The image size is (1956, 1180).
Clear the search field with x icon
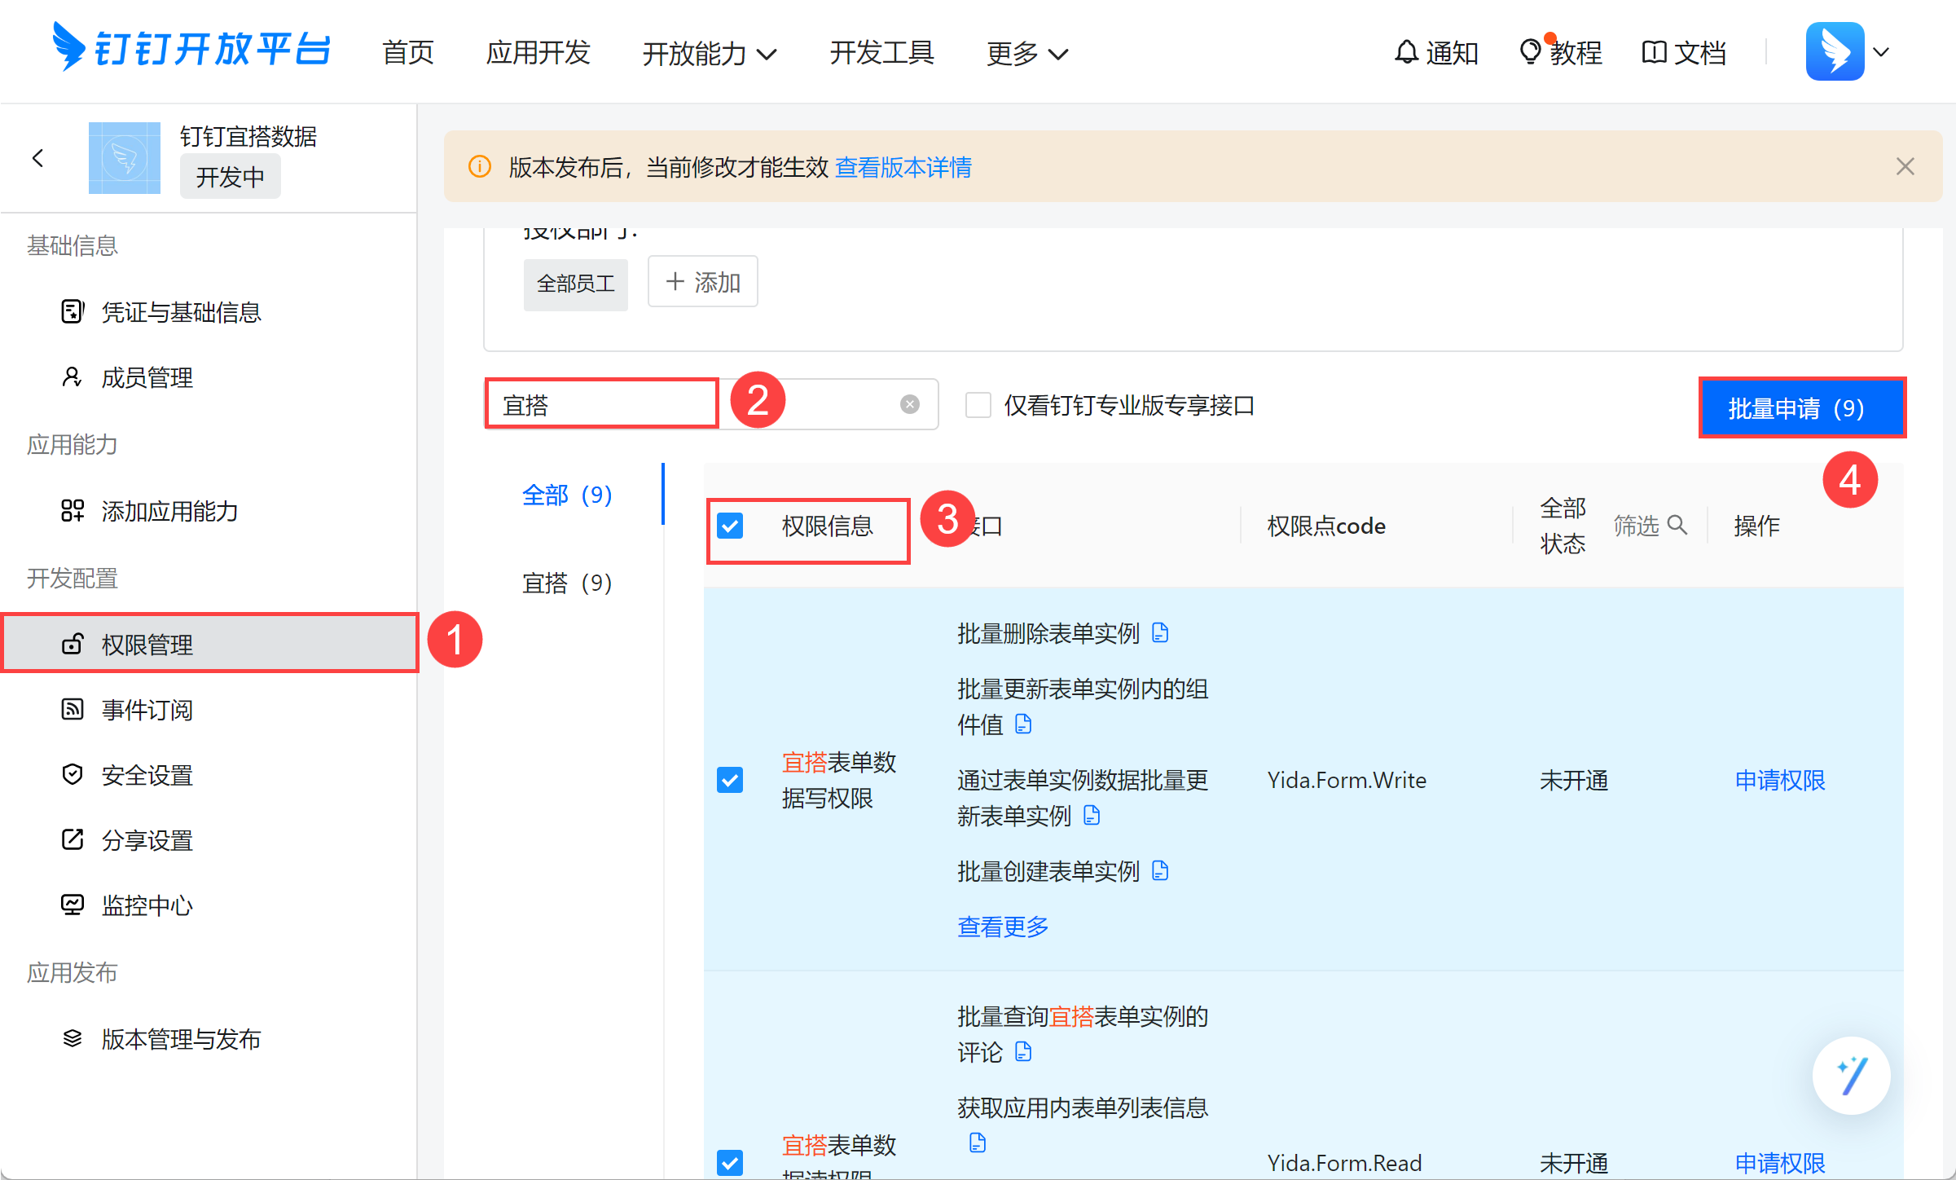(910, 404)
